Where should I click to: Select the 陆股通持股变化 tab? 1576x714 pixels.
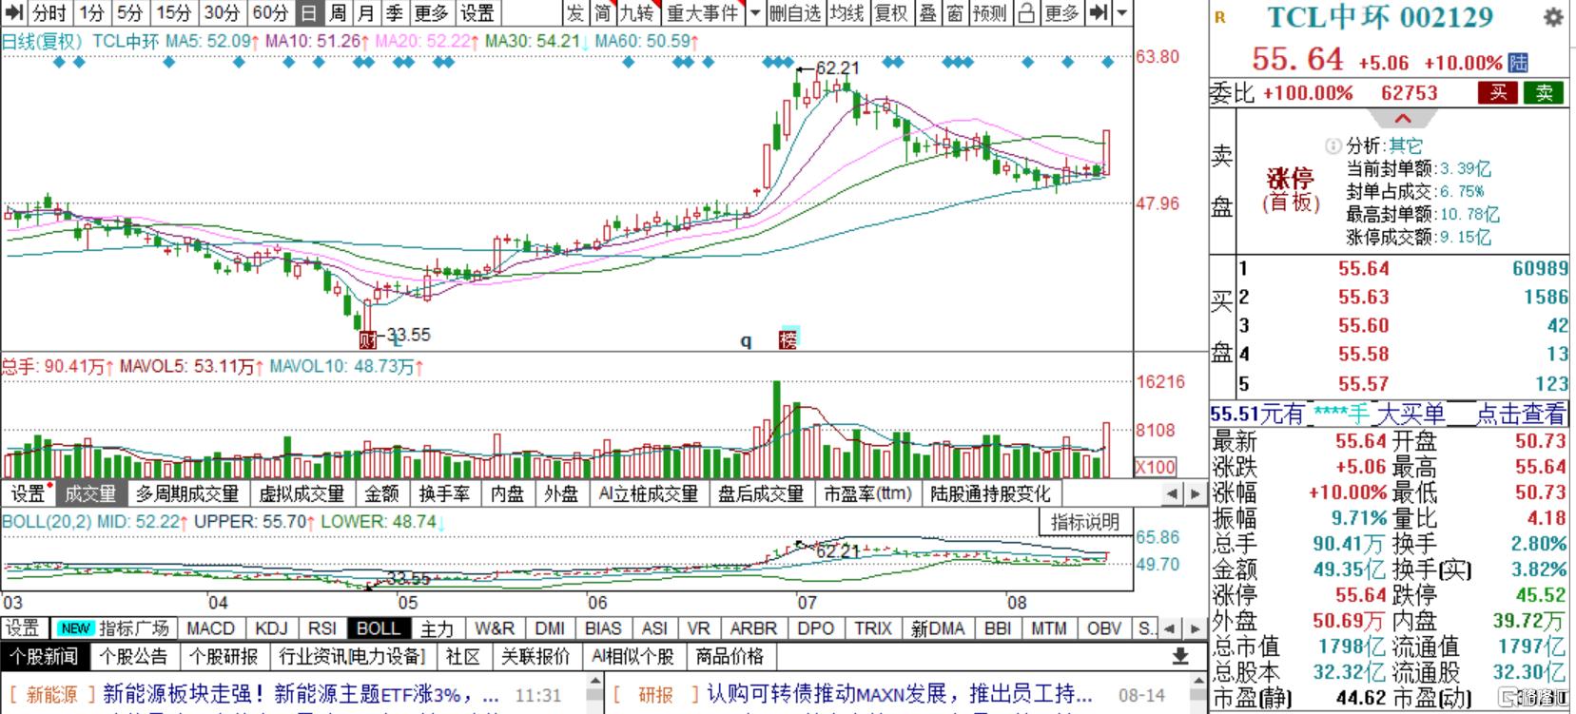pyautogui.click(x=990, y=493)
